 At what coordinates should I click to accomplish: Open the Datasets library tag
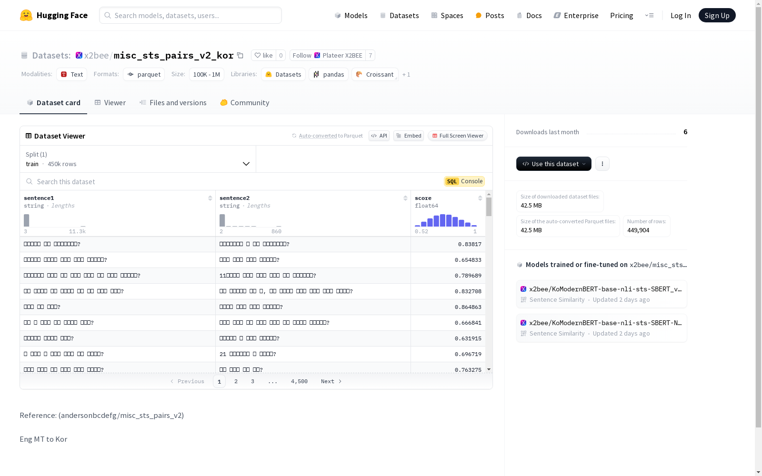point(283,74)
